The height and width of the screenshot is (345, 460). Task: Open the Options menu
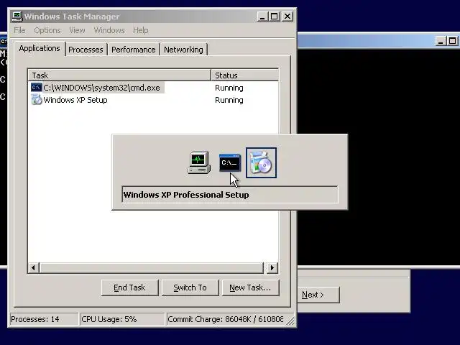[47, 30]
